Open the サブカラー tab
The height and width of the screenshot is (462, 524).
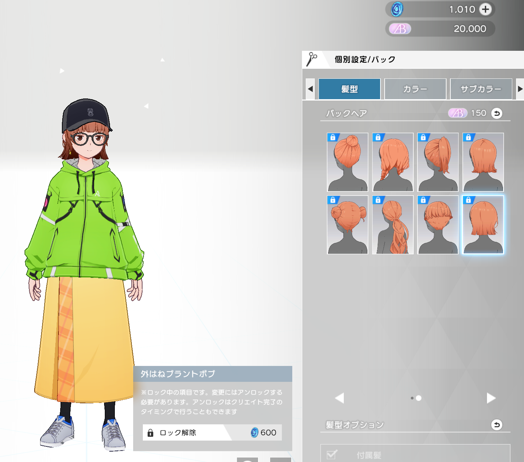pyautogui.click(x=481, y=89)
